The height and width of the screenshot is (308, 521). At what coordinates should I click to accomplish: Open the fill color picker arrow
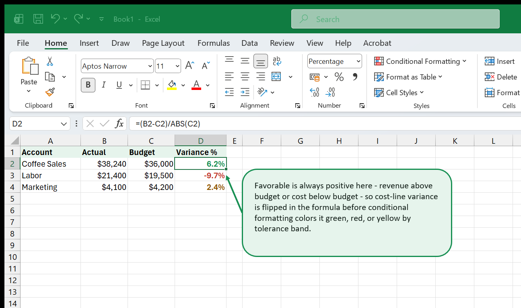tap(183, 85)
